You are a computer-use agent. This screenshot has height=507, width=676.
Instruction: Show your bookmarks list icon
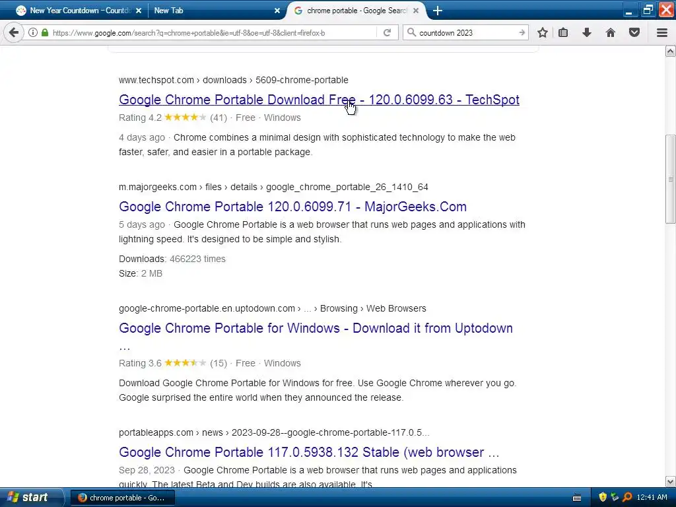(x=563, y=32)
